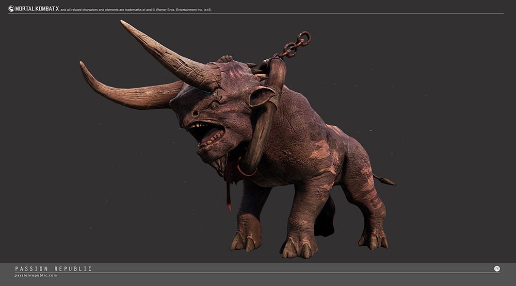Click the PASSION REPUBLIC heading text
The height and width of the screenshot is (286, 516).
tap(53, 268)
